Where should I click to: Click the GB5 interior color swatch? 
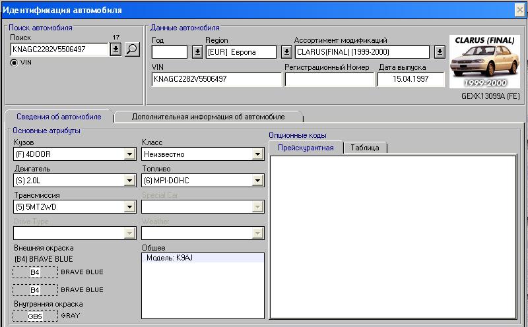[35, 316]
